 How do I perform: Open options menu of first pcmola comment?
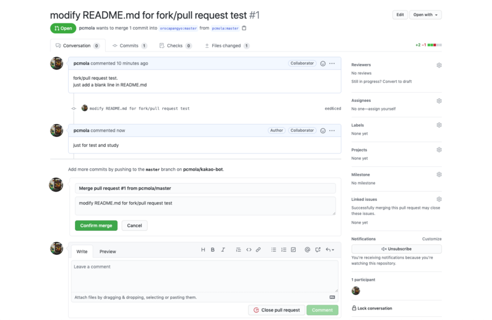[332, 64]
